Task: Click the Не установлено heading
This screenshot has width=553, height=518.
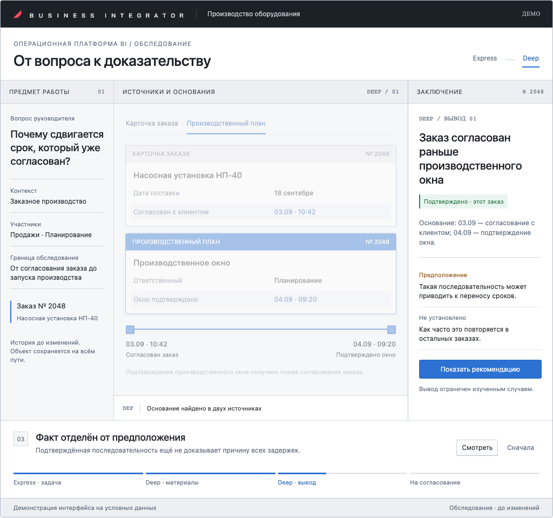Action: point(442,318)
